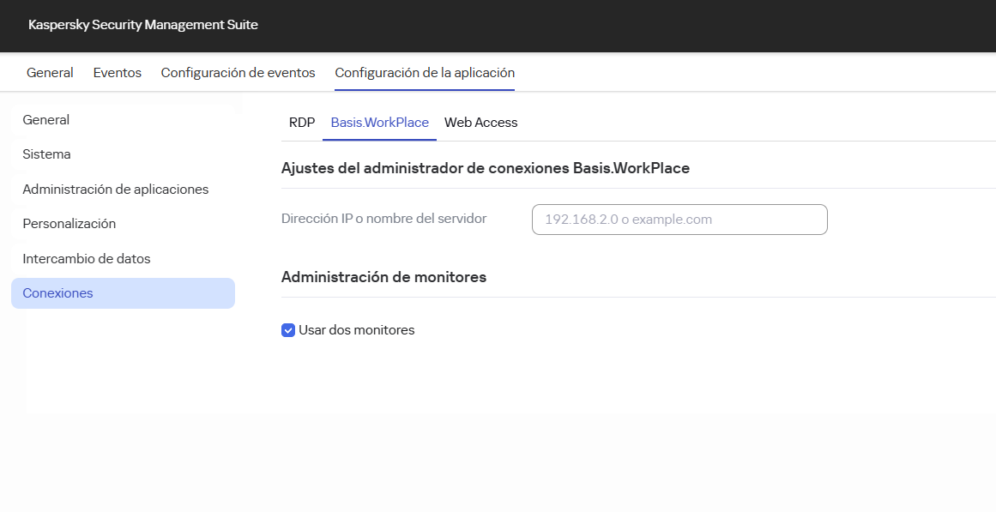The height and width of the screenshot is (512, 996).
Task: Click the server IP address input field
Action: click(679, 220)
